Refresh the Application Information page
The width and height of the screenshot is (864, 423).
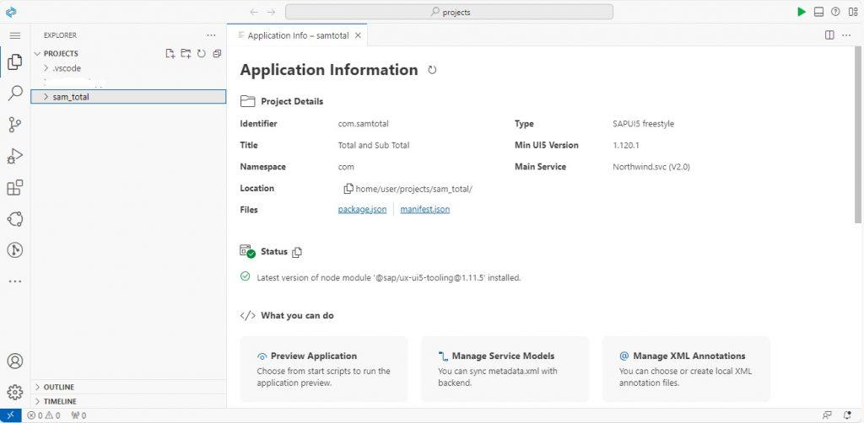pos(432,70)
